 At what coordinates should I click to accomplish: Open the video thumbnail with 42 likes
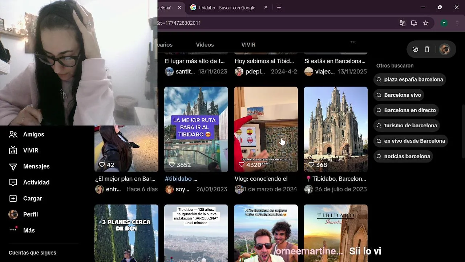coord(126,148)
